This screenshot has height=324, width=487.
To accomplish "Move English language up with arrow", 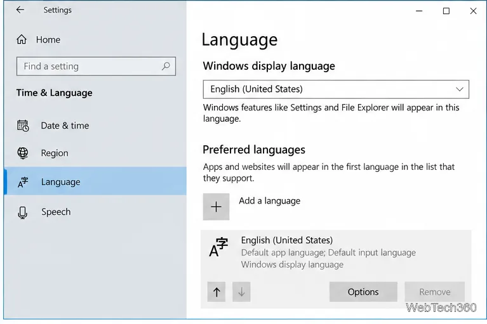I will 217,292.
